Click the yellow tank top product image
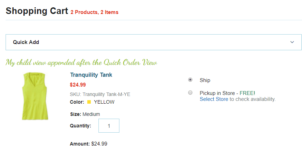Screen dimensions: 302x148 coord(35,96)
